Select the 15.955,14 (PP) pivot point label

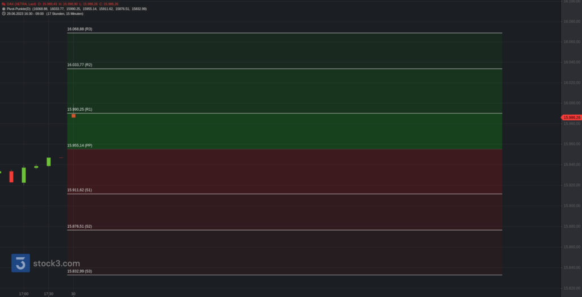[80, 145]
